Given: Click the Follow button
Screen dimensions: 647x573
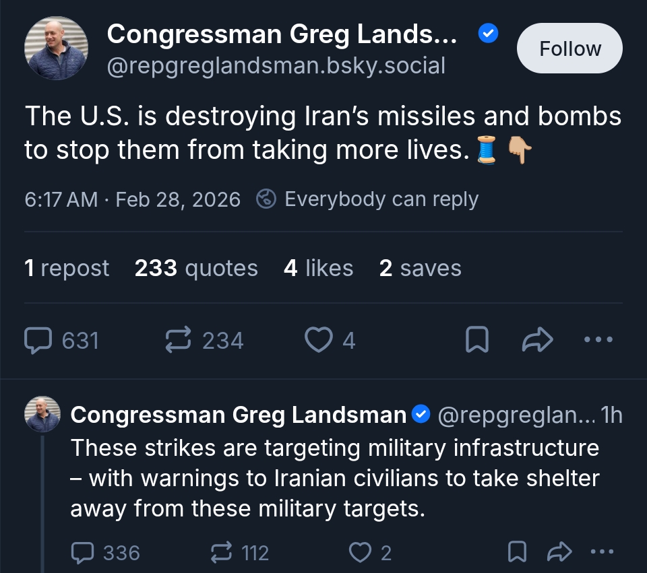Looking at the screenshot, I should coord(569,48).
